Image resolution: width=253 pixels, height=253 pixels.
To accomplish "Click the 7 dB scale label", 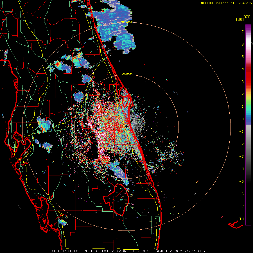I will point(243,31).
